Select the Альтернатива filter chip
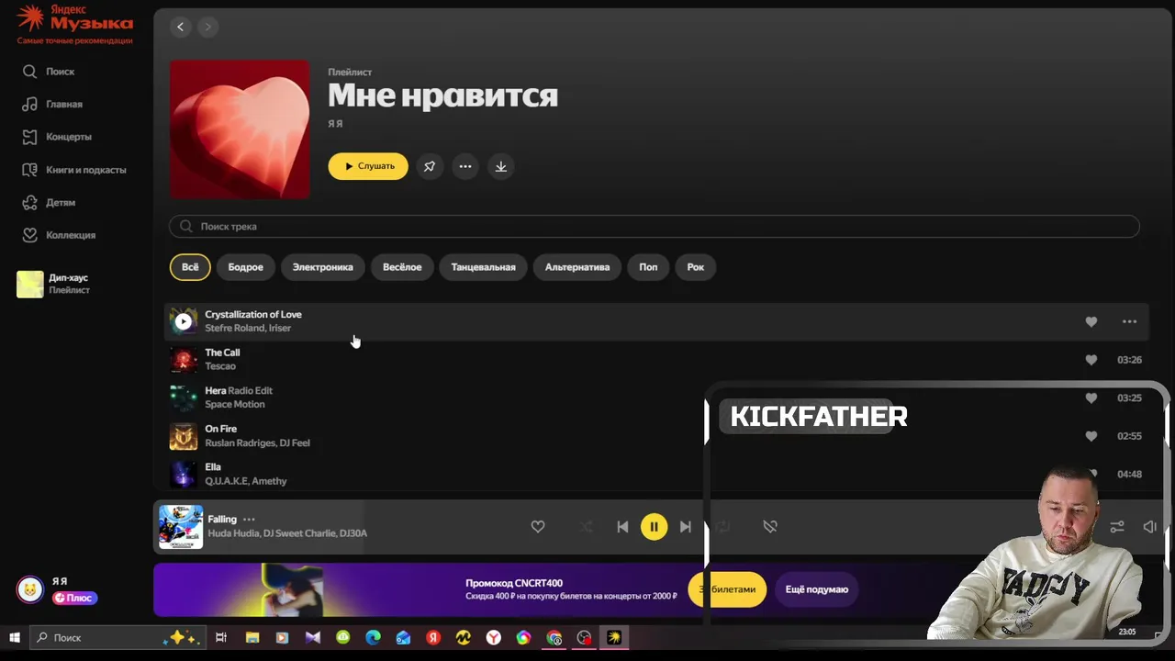Image resolution: width=1175 pixels, height=661 pixels. point(577,267)
